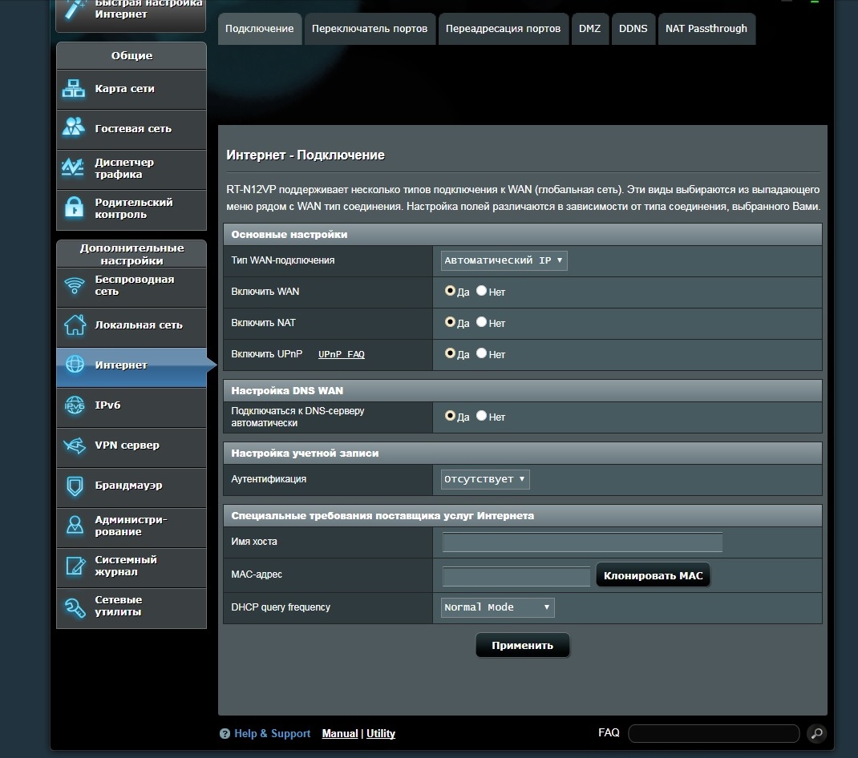Viewport: 858px width, 758px height.
Task: Click the Локальная сеть house icon
Action: pyautogui.click(x=75, y=325)
